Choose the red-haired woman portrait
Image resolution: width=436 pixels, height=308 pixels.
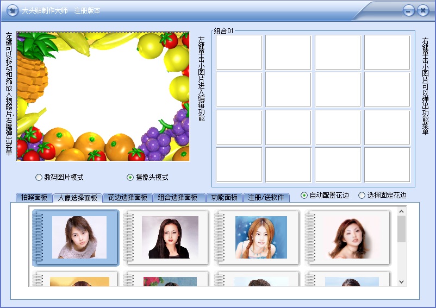coord(348,238)
